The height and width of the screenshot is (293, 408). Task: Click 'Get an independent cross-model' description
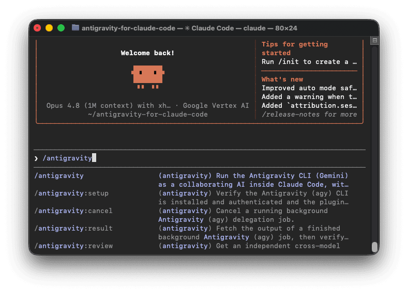(278, 246)
